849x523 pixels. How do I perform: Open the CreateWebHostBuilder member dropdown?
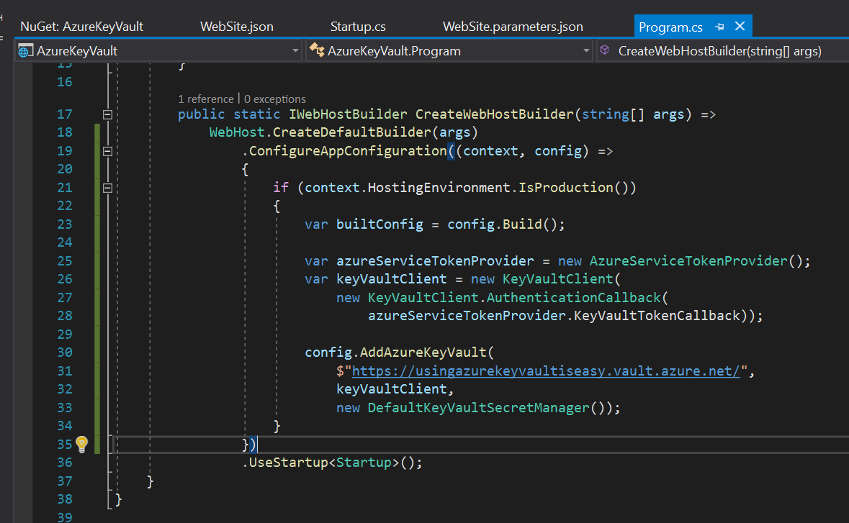(x=722, y=51)
